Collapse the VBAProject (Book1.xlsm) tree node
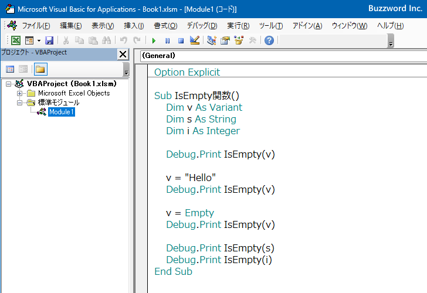 (9, 84)
